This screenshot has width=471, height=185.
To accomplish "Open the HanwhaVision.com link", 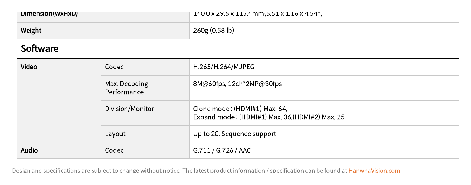I will click(x=374, y=171).
